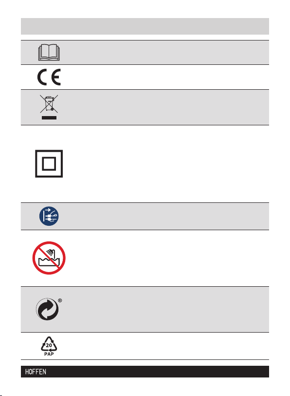Viewport: 290px width, 396px height.
Task: Select the double square Class II icon
Action: pyautogui.click(x=49, y=164)
